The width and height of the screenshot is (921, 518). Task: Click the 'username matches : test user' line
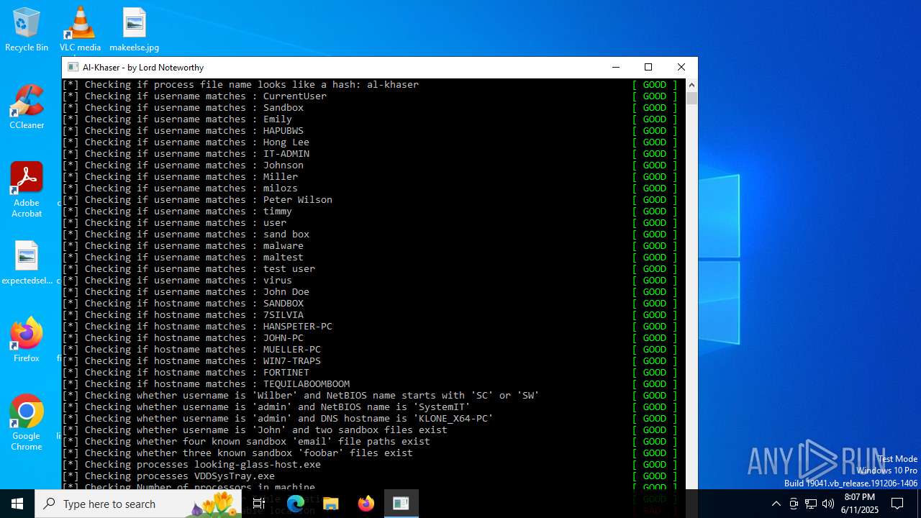[189, 269]
